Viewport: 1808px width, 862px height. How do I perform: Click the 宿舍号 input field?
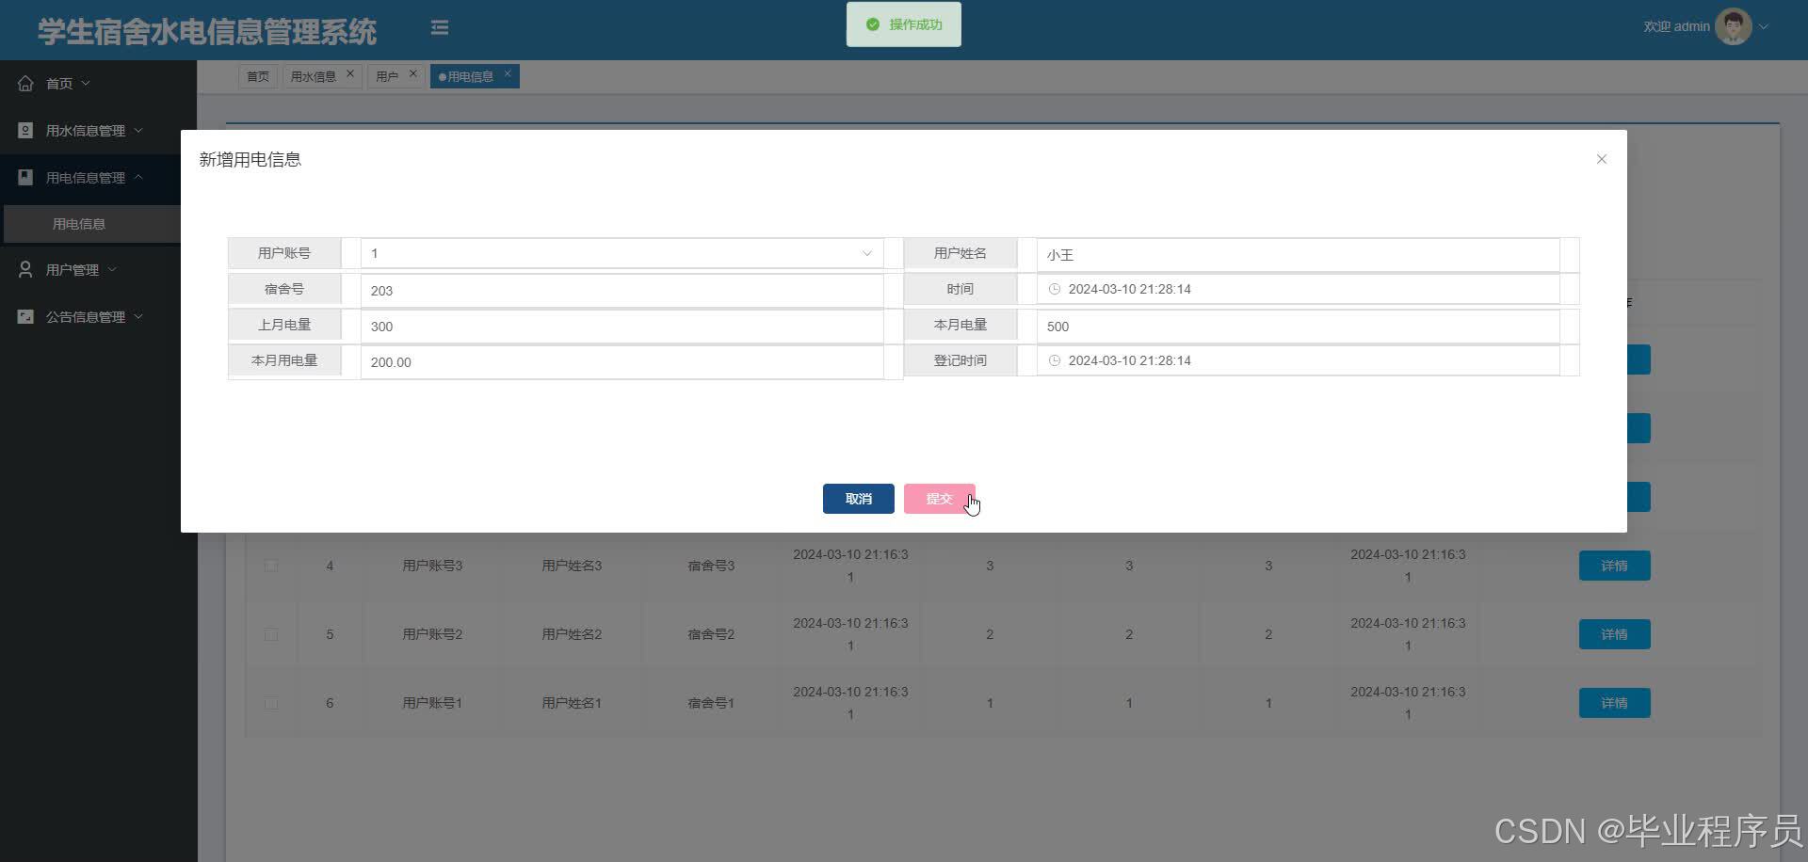(621, 290)
